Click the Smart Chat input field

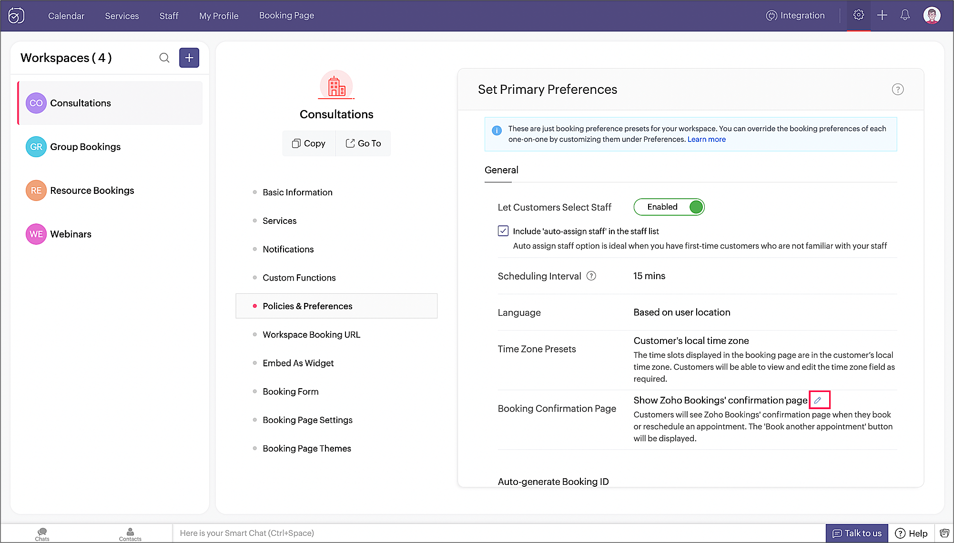pos(498,533)
